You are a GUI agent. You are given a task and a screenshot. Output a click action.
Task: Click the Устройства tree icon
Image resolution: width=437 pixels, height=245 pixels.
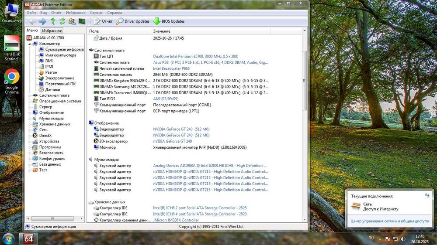35,141
